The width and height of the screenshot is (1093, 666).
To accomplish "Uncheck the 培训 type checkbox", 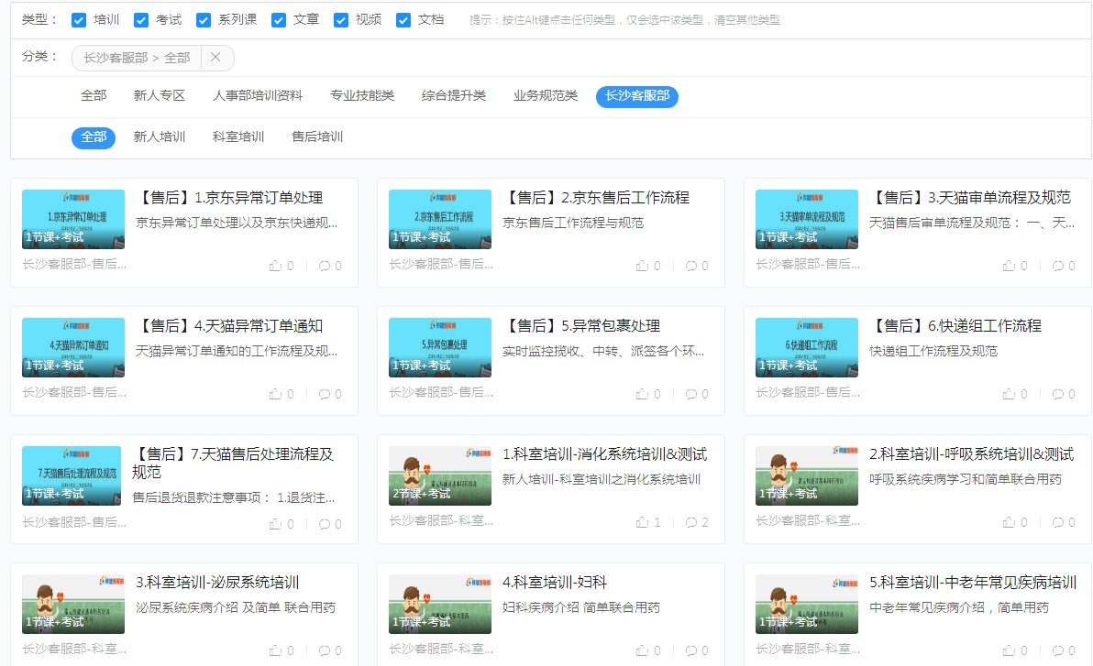I will (79, 20).
